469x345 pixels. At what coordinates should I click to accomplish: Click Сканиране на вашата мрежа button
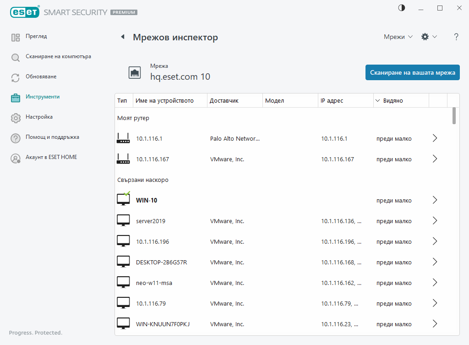(x=413, y=72)
